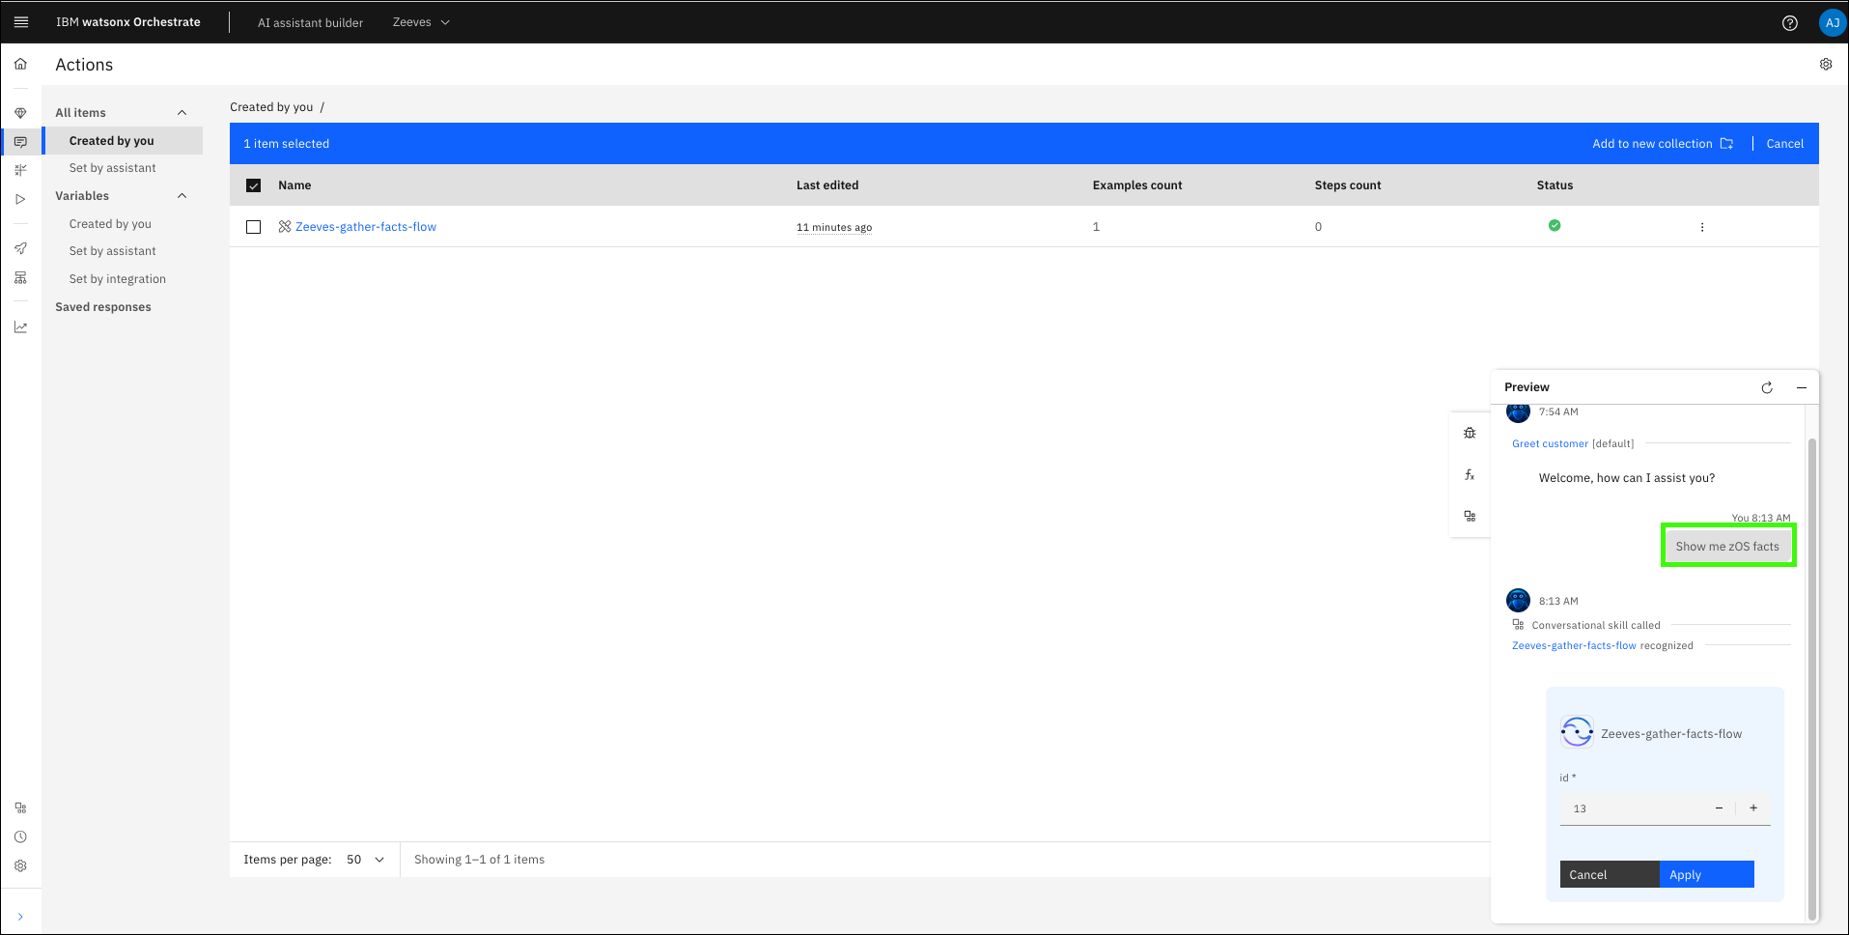
Task: Toggle the select-all checkbox in table header
Action: (254, 185)
